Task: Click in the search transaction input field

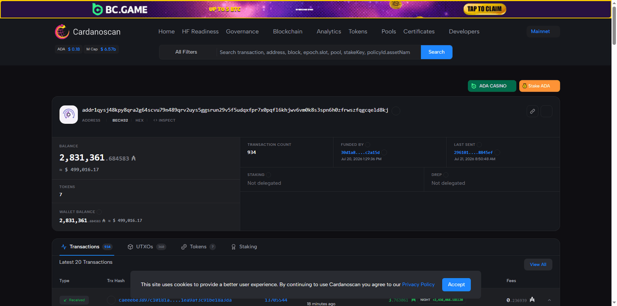Action: click(x=318, y=52)
